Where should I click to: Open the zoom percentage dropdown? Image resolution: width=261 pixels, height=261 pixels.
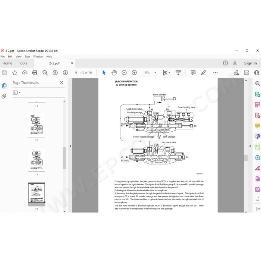(155, 73)
